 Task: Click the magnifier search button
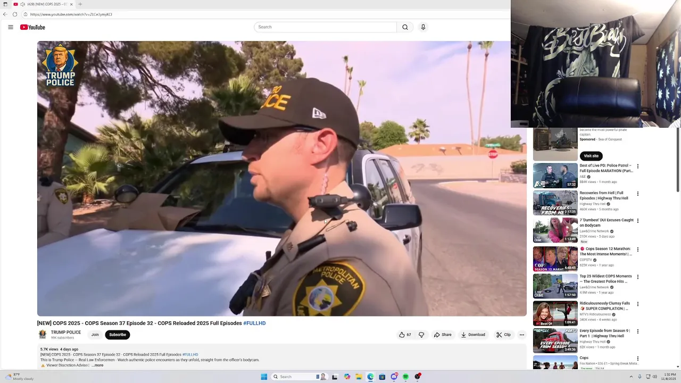pos(405,27)
